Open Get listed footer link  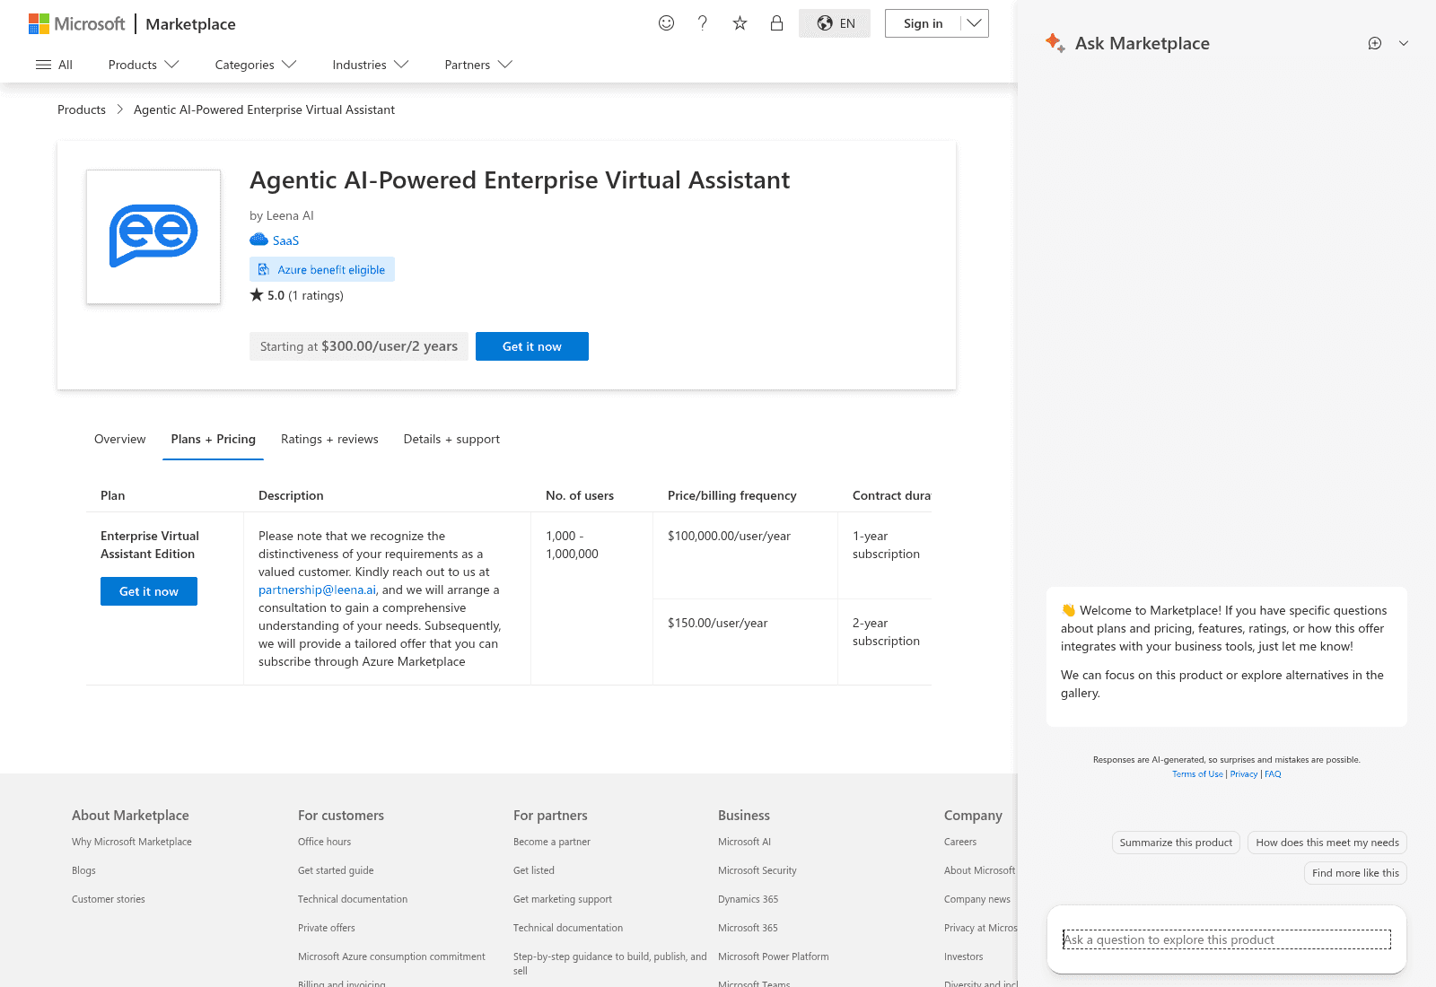(x=534, y=870)
